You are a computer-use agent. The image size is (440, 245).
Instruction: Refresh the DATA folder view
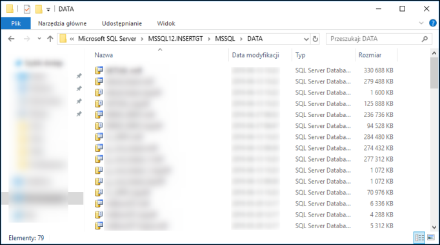[315, 39]
